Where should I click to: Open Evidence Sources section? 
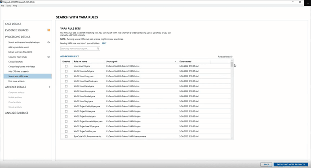pos(17,30)
